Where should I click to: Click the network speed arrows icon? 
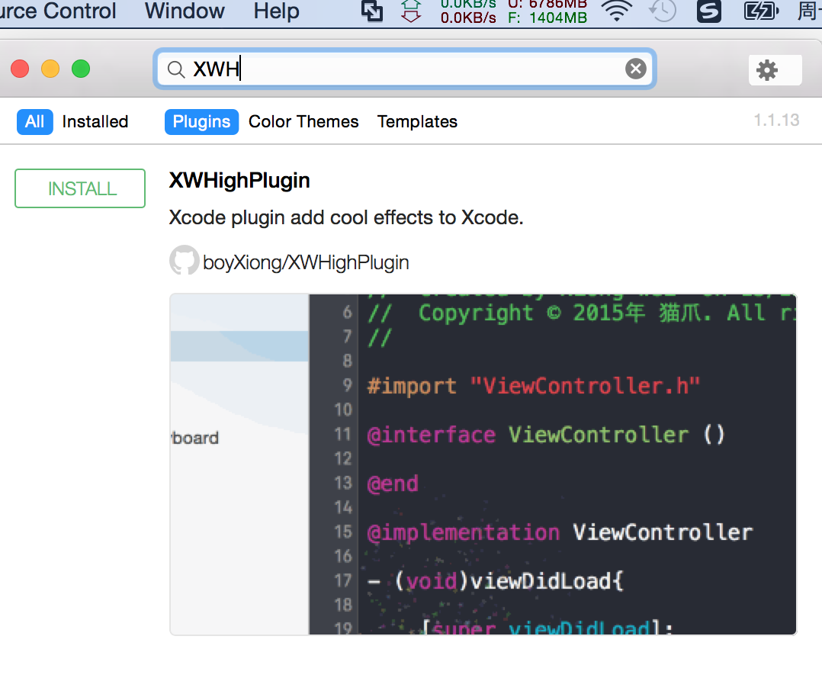[x=410, y=11]
